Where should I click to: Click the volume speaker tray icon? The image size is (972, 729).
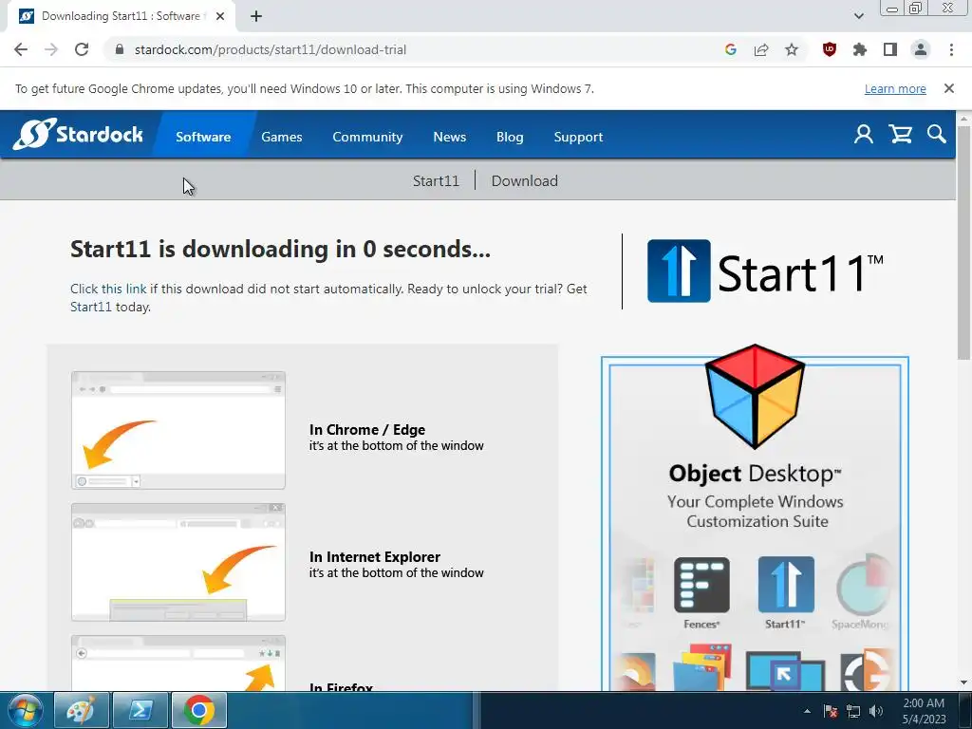click(875, 711)
